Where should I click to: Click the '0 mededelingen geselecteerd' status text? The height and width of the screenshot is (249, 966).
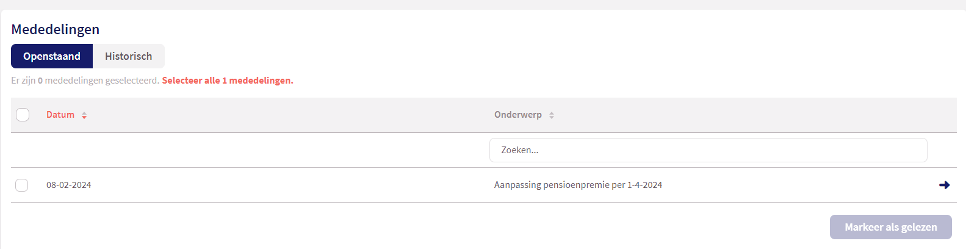pos(98,81)
